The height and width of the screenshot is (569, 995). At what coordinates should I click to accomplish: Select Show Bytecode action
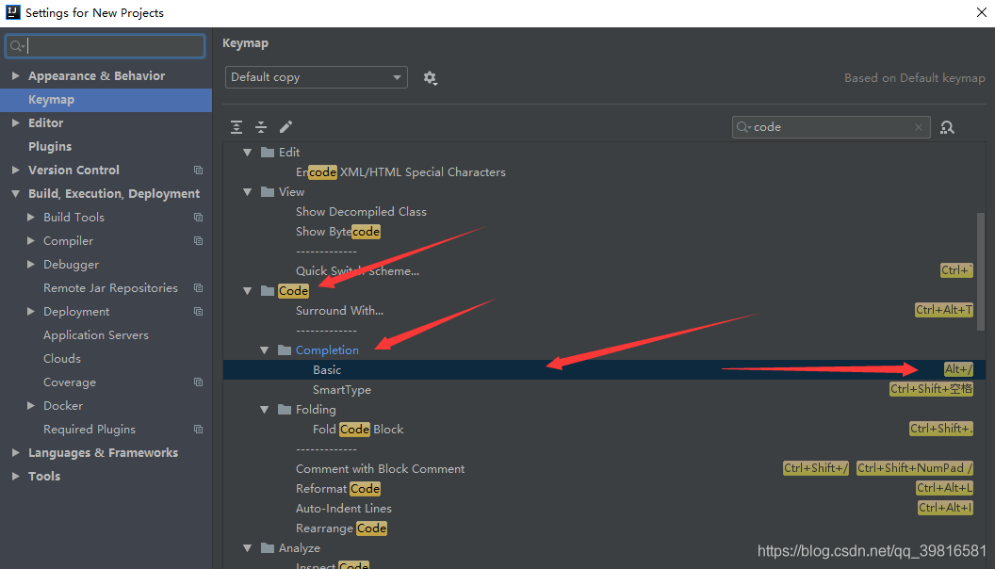(x=338, y=232)
